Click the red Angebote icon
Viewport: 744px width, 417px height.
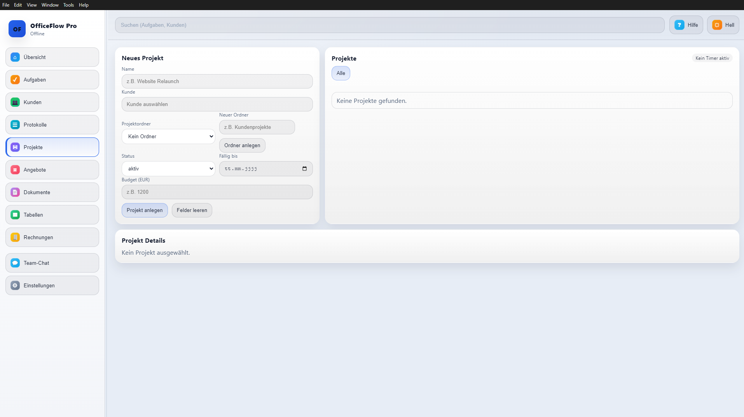pos(15,170)
